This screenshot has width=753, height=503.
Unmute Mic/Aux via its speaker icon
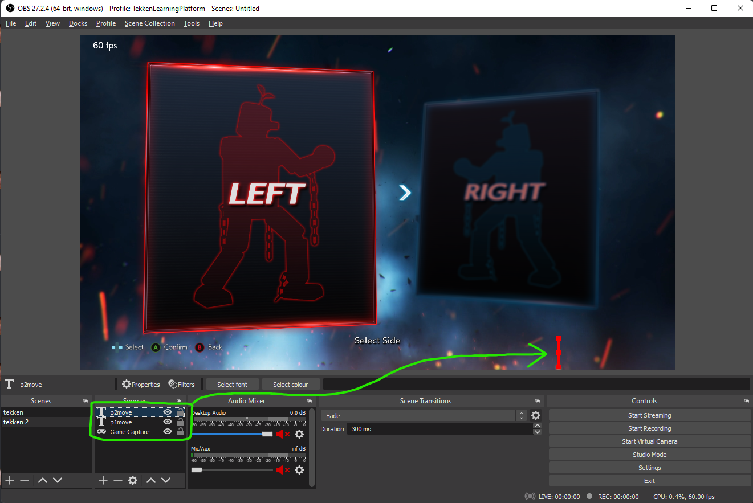pyautogui.click(x=283, y=470)
